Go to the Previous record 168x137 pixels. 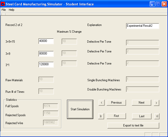click(x=116, y=103)
